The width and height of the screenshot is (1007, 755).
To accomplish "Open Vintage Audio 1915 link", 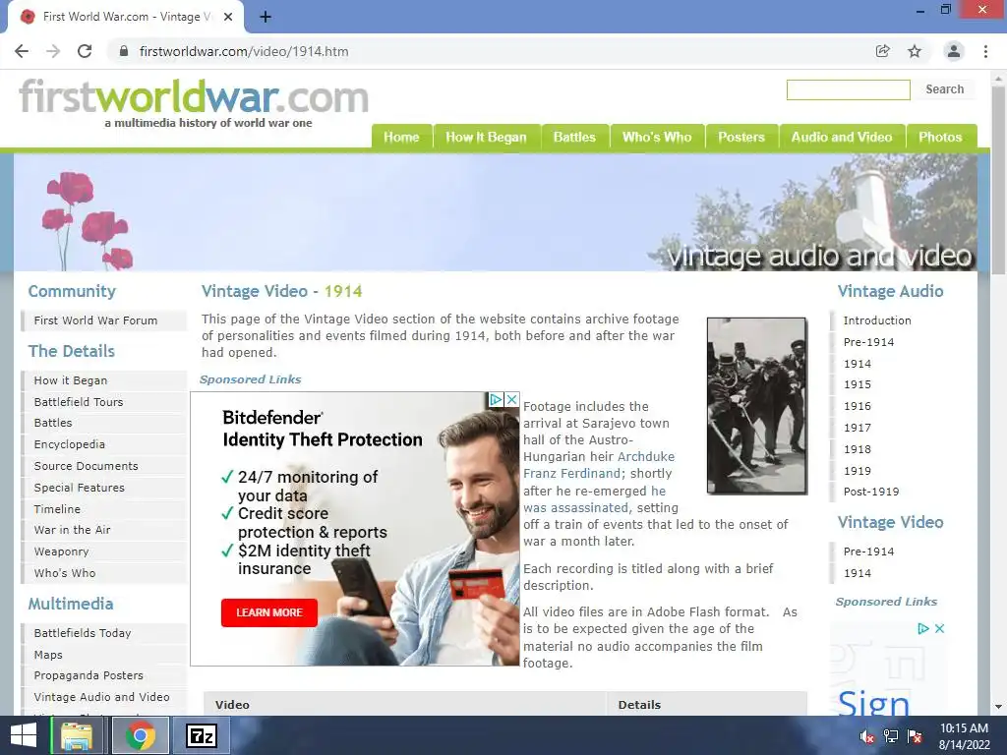I will click(858, 384).
